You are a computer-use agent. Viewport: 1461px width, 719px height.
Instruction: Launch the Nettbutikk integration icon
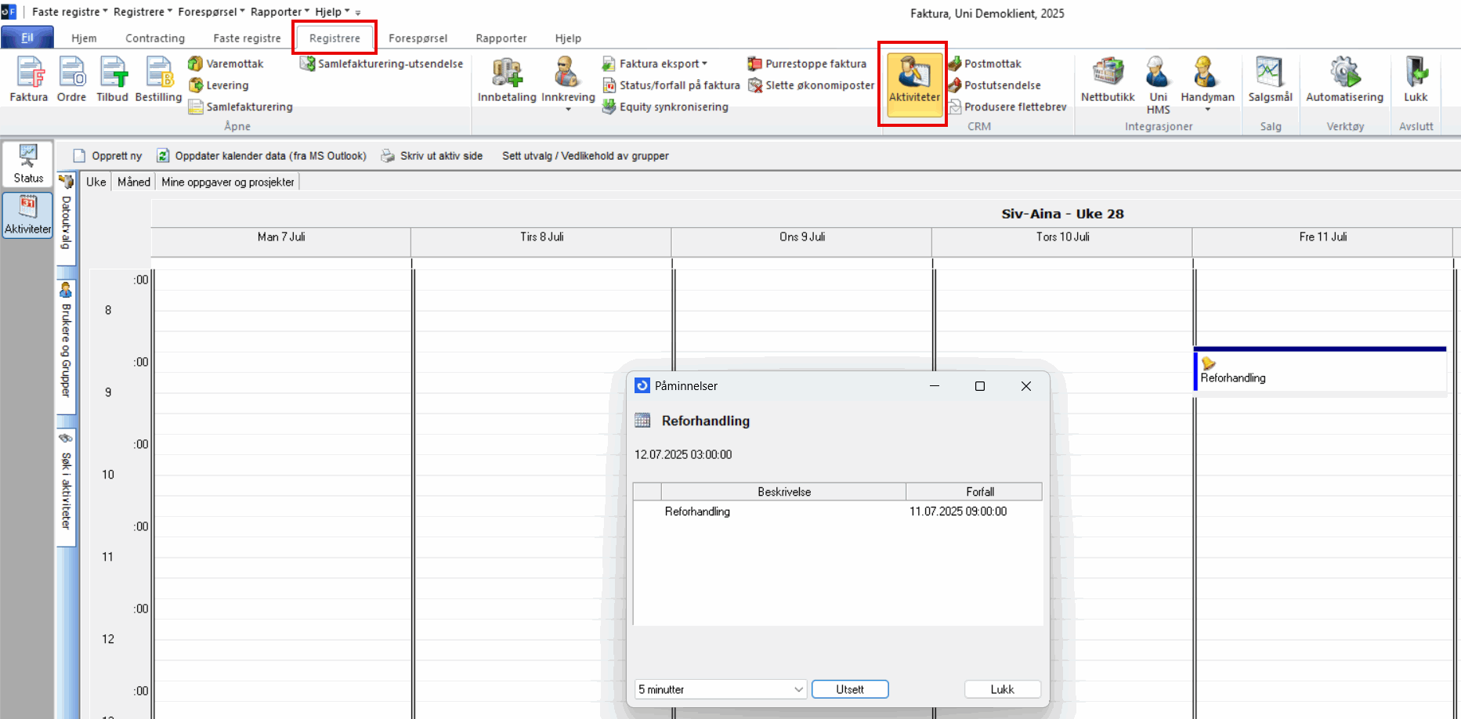pyautogui.click(x=1108, y=79)
